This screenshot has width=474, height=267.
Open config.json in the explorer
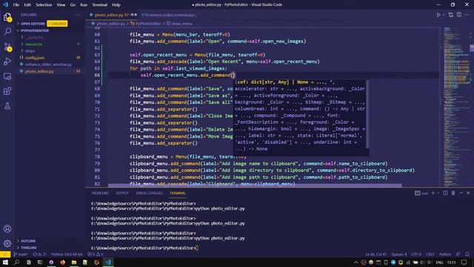click(35, 58)
